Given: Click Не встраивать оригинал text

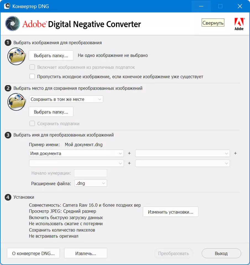Looking at the screenshot, I should 54,236.
